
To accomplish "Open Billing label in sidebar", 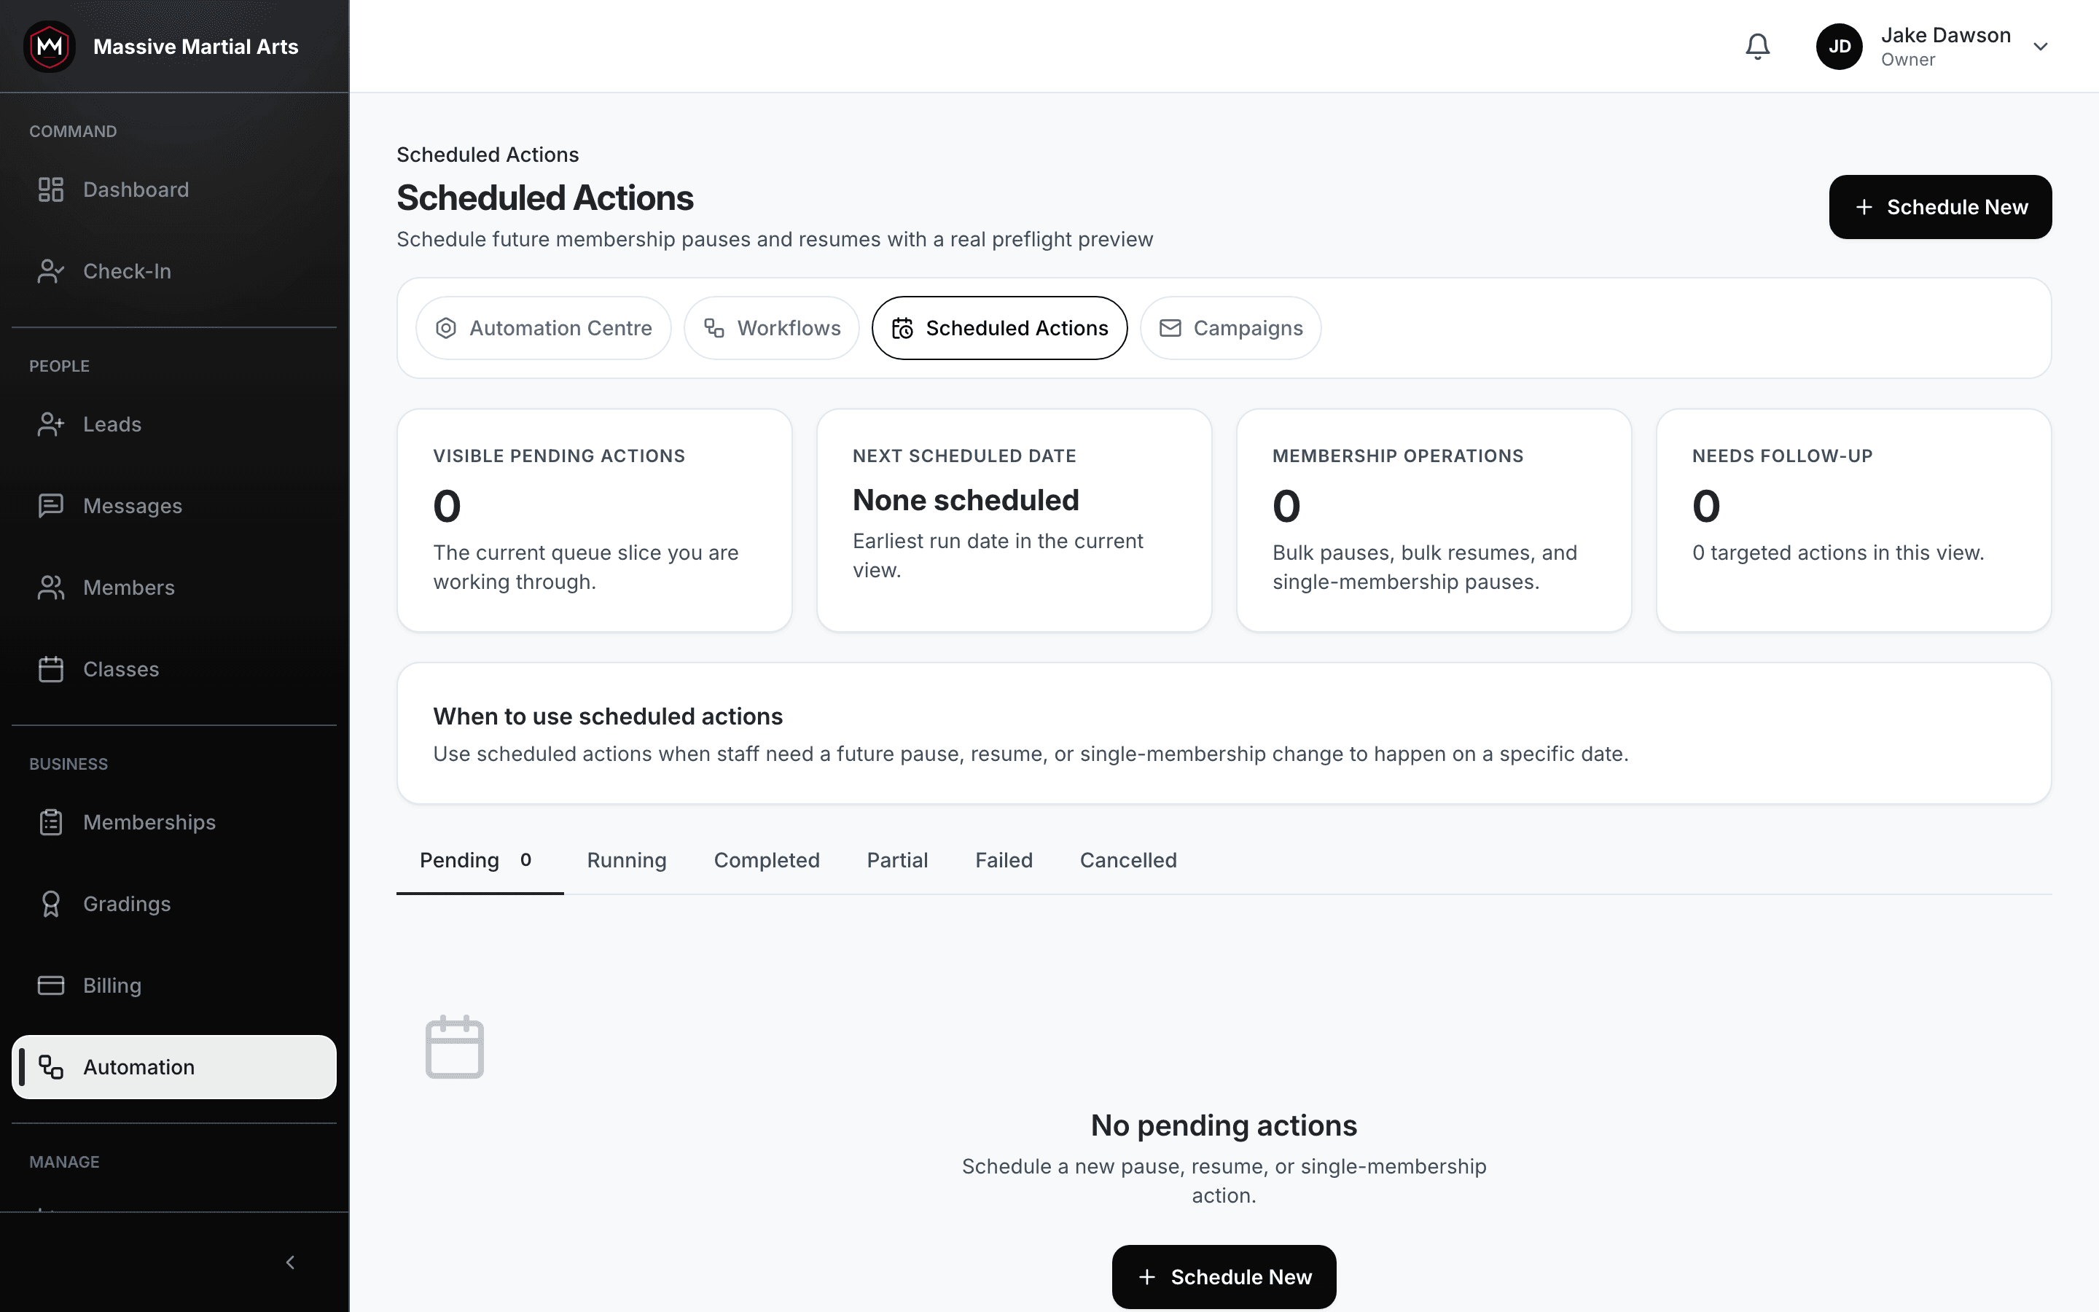I will [x=112, y=985].
